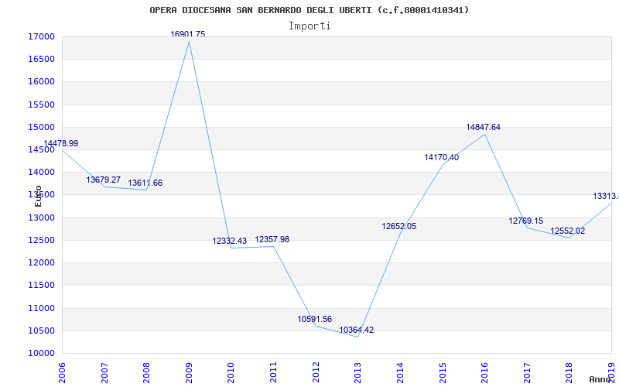Click the 2009 x-axis year label
Screen dimensions: 619x387
[x=189, y=372]
